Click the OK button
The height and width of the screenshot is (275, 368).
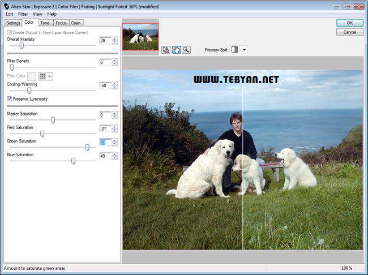tap(349, 23)
